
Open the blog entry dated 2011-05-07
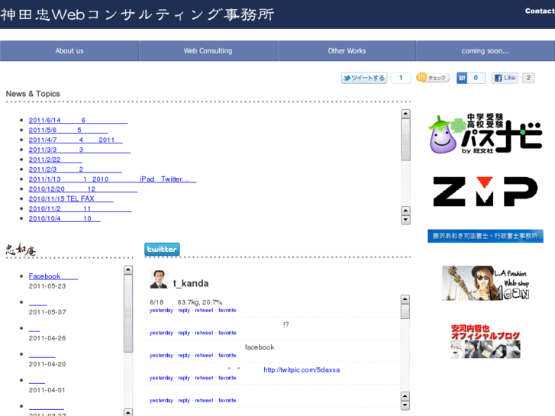[38, 302]
